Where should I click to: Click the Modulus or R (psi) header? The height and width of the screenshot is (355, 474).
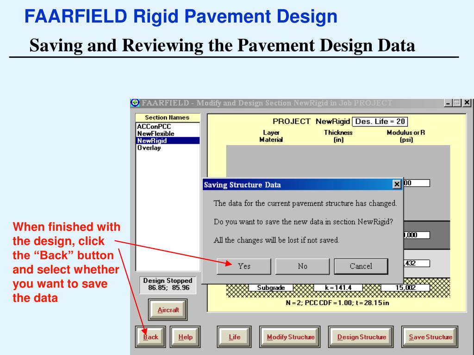(x=406, y=136)
